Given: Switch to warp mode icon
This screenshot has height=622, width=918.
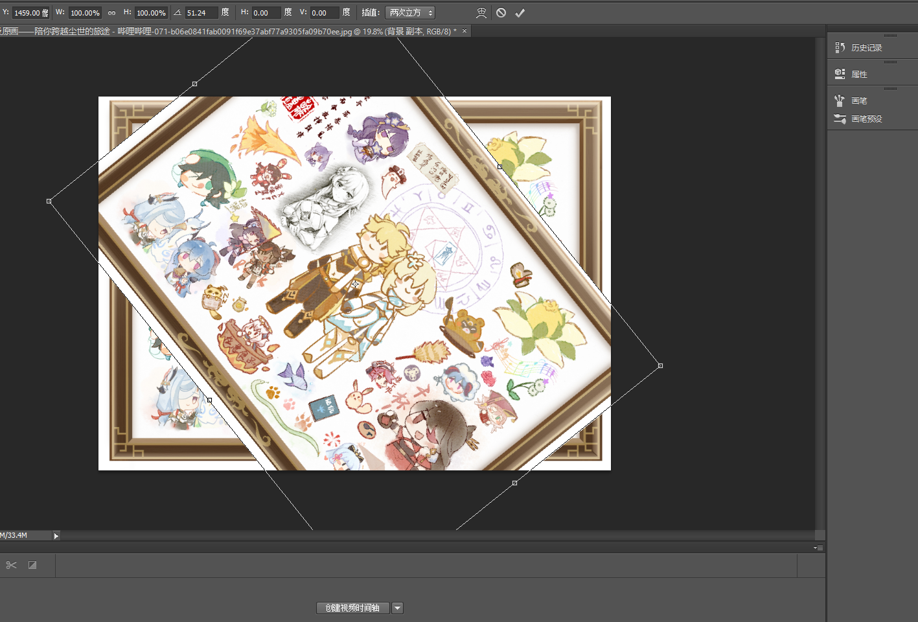Looking at the screenshot, I should click(481, 13).
